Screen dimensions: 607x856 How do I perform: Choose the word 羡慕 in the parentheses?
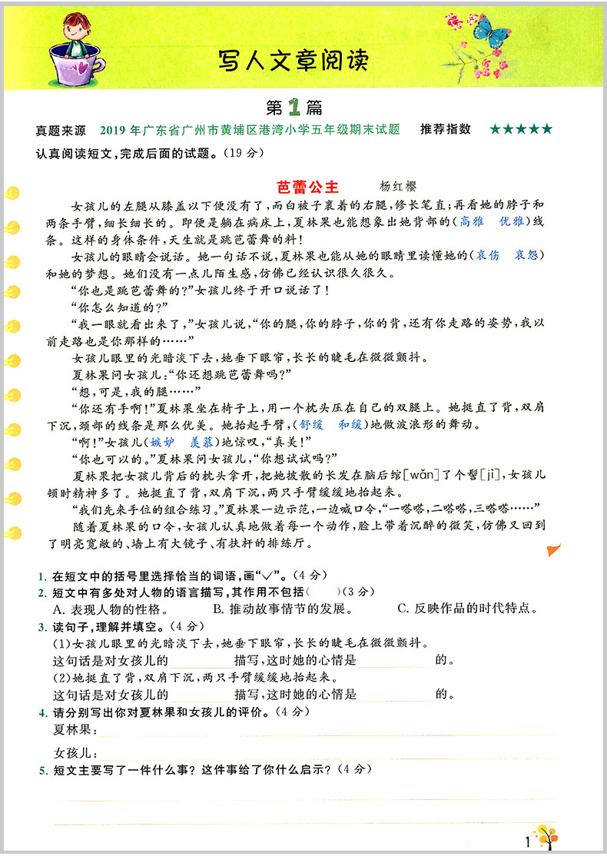[201, 442]
